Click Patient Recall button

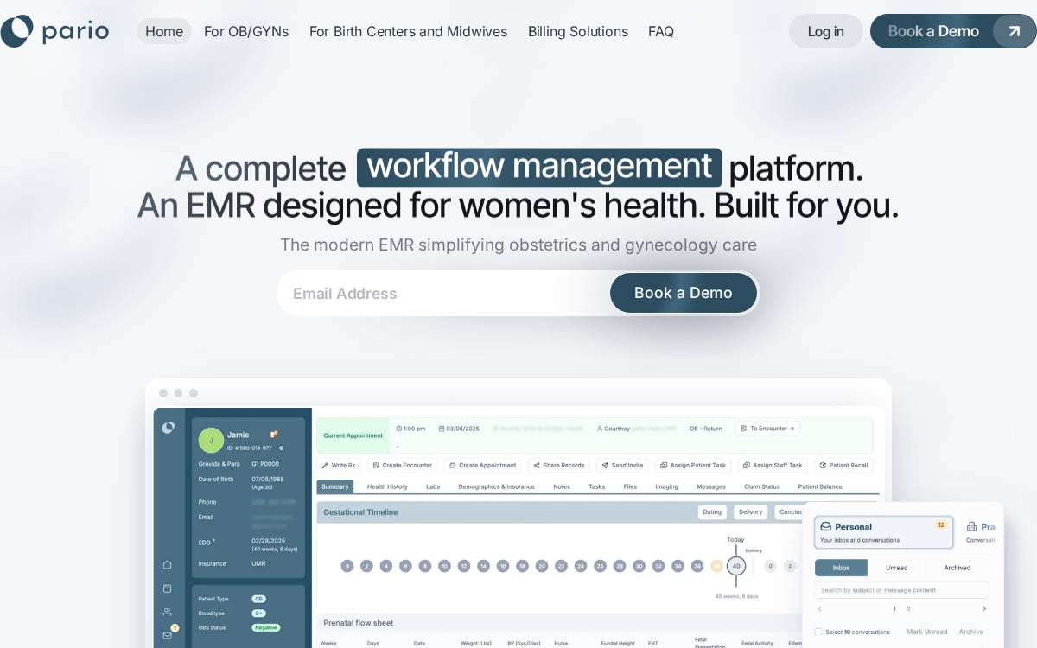coord(843,465)
